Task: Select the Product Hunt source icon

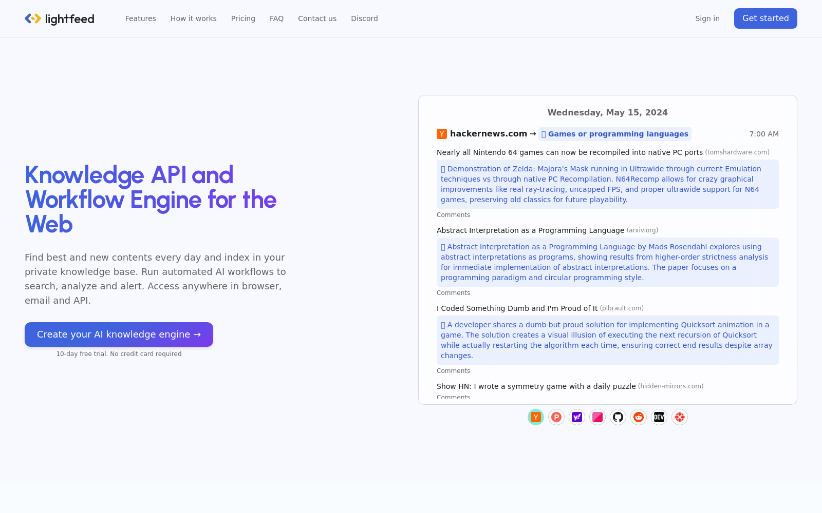Action: coord(556,417)
